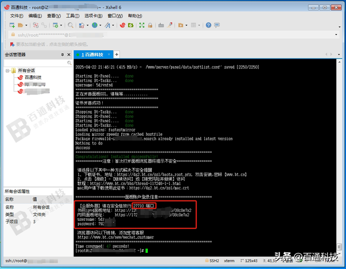Click the fullscreen icon in toolbar

coord(142,25)
